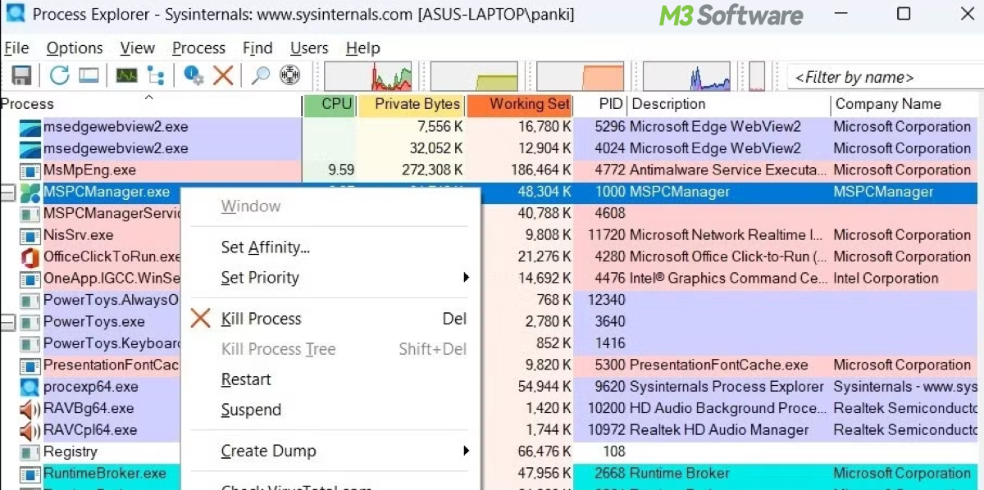The height and width of the screenshot is (490, 984).
Task: Expand the Create Dump submenu
Action: [x=330, y=451]
